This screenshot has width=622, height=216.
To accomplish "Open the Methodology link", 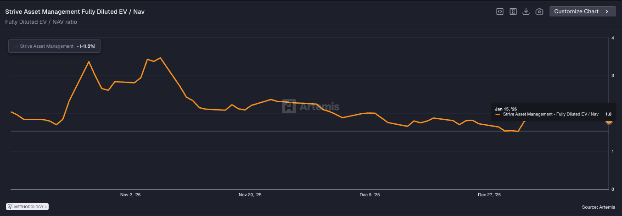I will click(x=28, y=207).
